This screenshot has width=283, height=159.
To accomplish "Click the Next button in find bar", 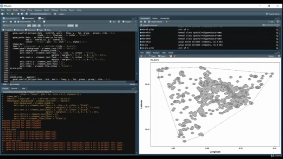I will click(x=29, y=26).
